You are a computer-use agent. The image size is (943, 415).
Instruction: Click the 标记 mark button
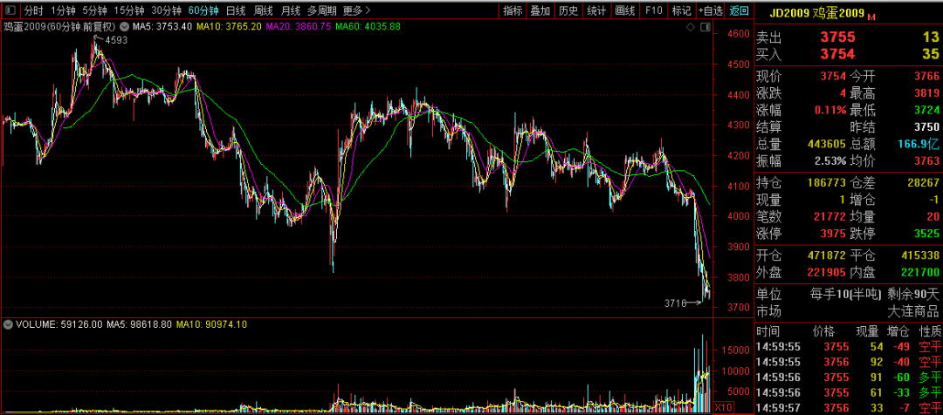[x=681, y=10]
